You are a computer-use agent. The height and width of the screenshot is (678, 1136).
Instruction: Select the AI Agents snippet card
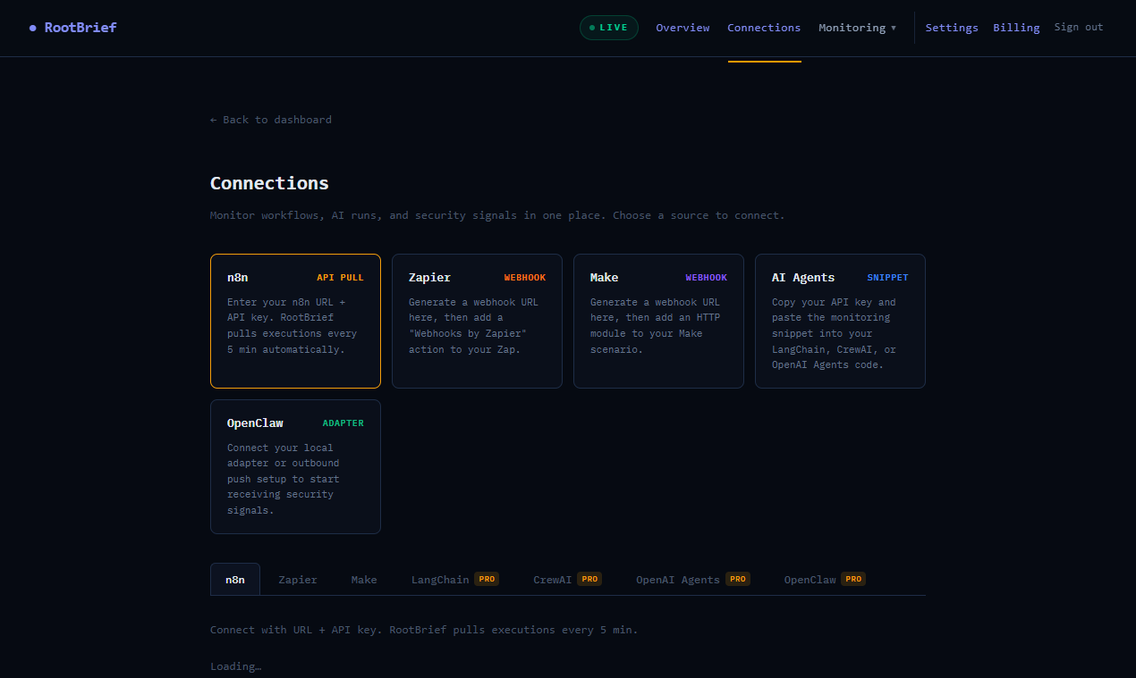pos(840,321)
